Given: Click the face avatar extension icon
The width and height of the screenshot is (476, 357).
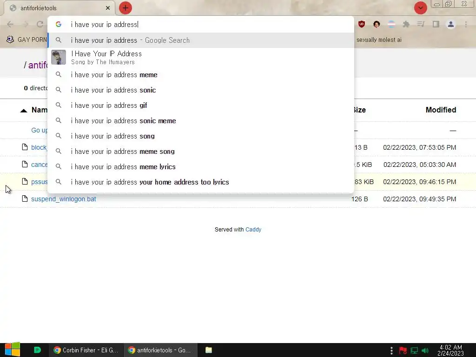Looking at the screenshot, I should coord(377,24).
